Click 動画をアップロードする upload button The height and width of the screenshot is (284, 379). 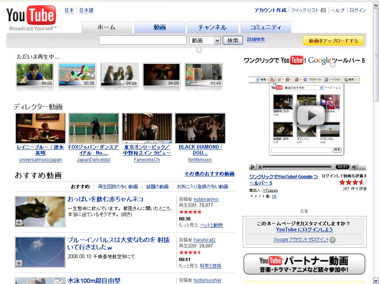(333, 41)
